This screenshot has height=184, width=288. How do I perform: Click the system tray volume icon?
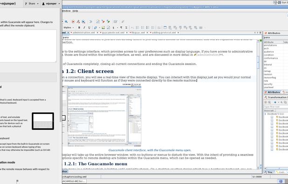coord(279,2)
